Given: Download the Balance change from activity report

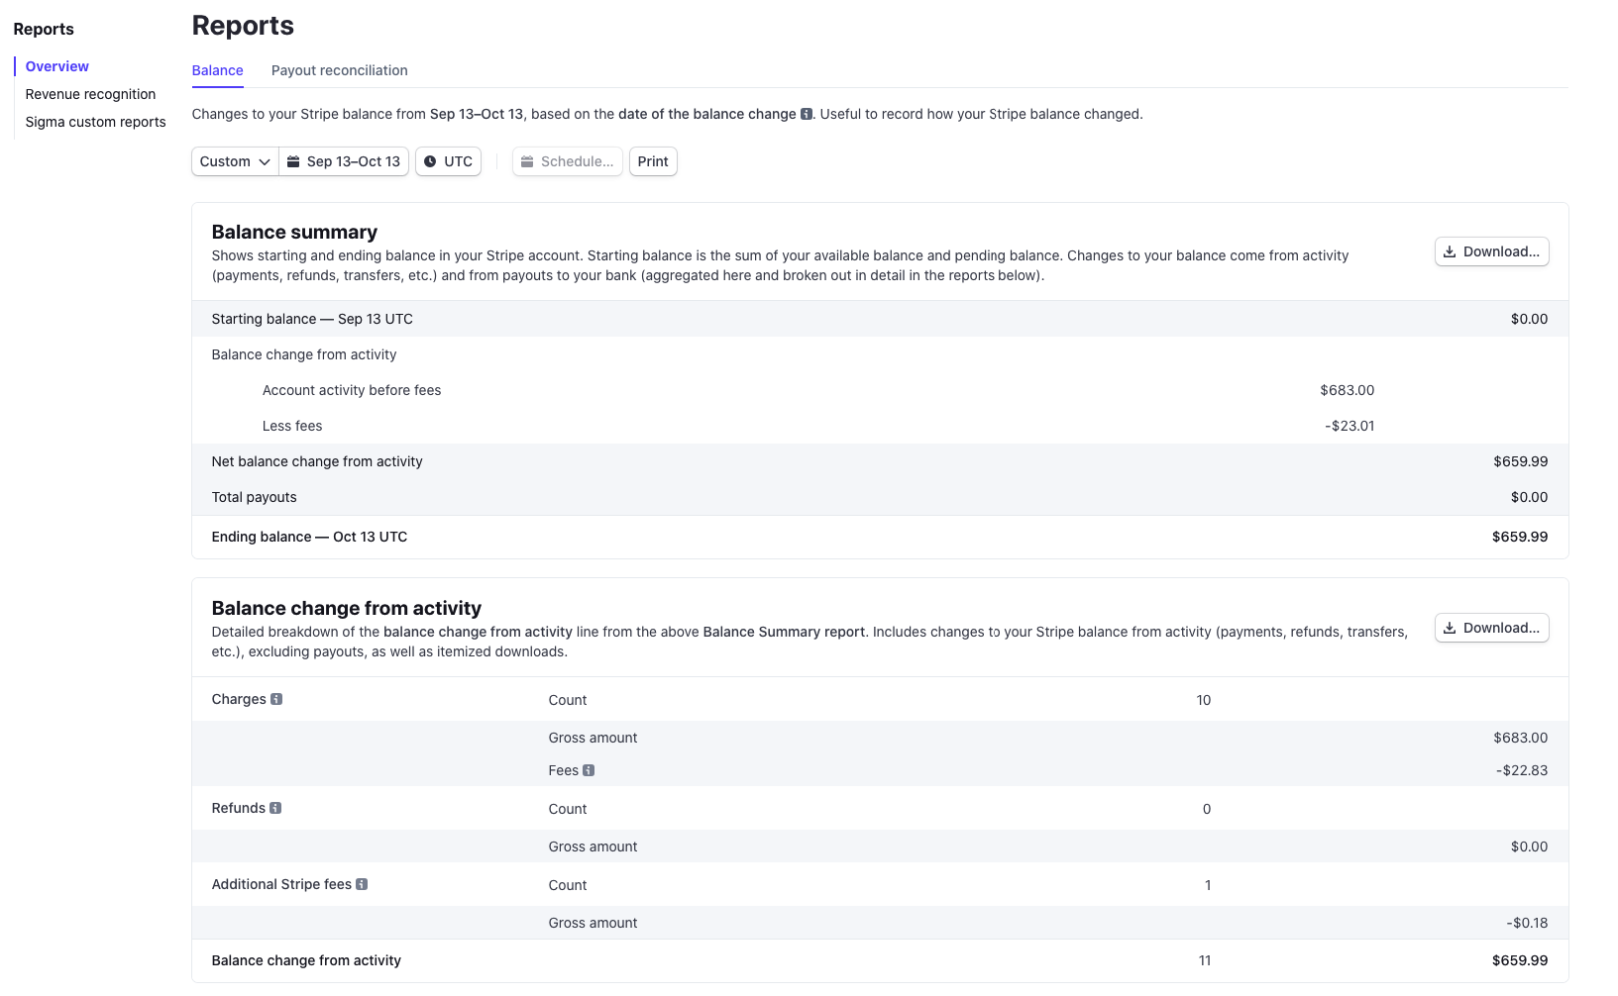Looking at the screenshot, I should coord(1491,628).
